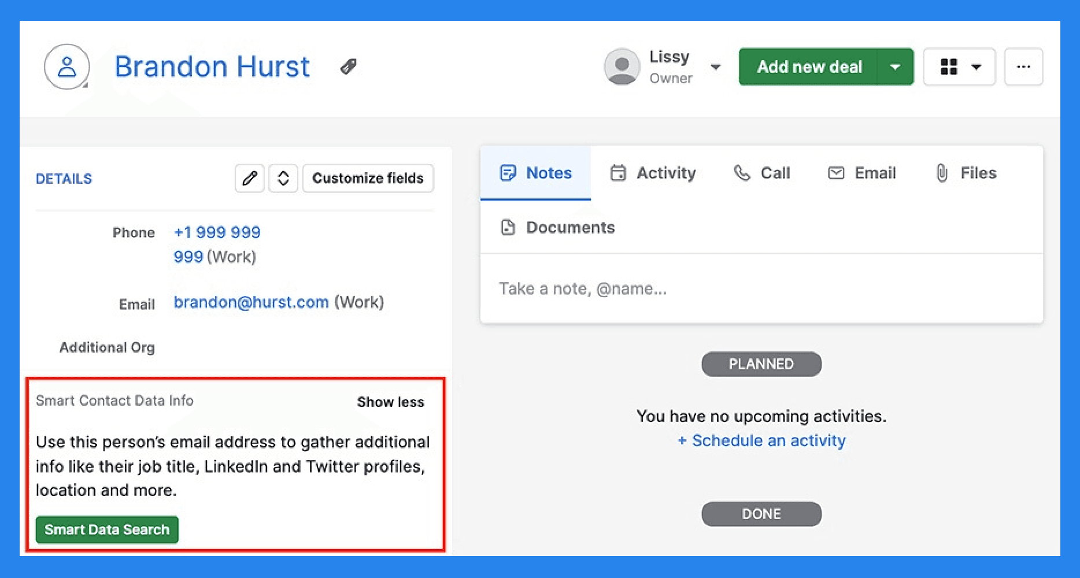Image resolution: width=1080 pixels, height=578 pixels.
Task: Switch to the Documents tab
Action: pos(557,227)
